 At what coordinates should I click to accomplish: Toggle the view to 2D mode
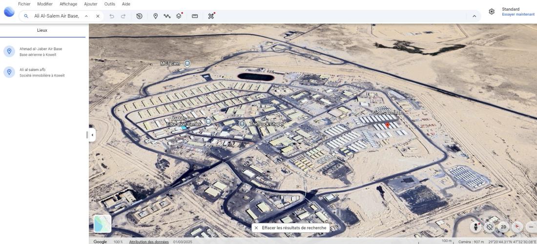pos(503,227)
